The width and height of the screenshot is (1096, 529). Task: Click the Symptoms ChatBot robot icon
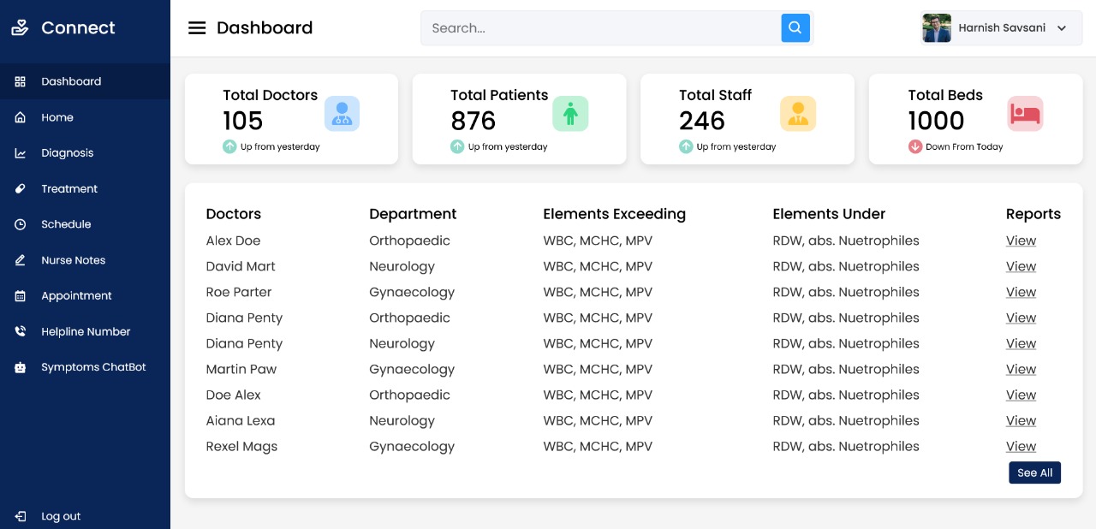tap(21, 367)
